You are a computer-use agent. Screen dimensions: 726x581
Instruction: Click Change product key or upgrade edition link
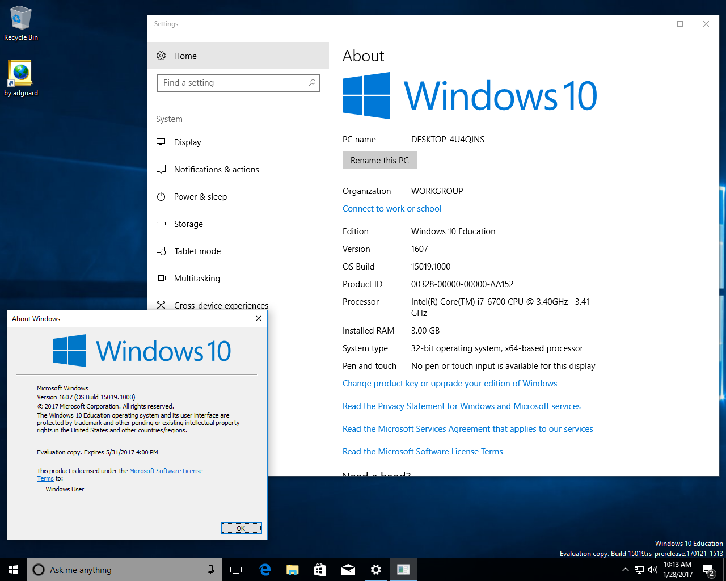coord(450,384)
